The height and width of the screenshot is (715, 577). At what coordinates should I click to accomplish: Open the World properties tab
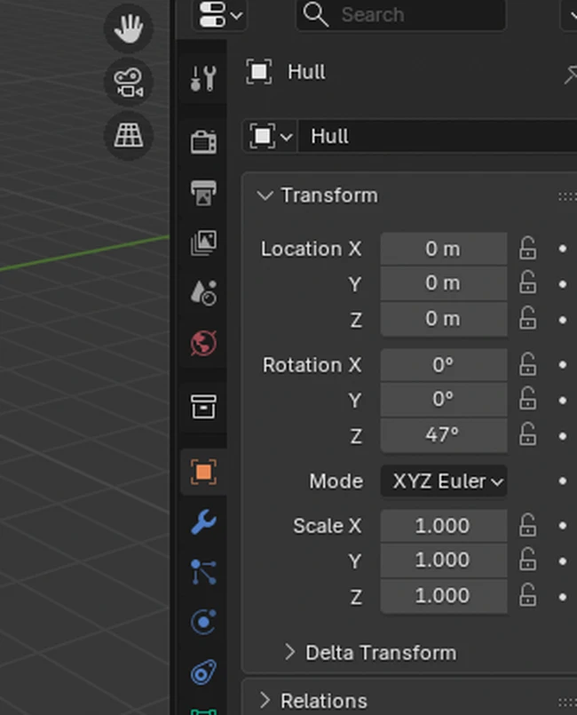point(203,343)
